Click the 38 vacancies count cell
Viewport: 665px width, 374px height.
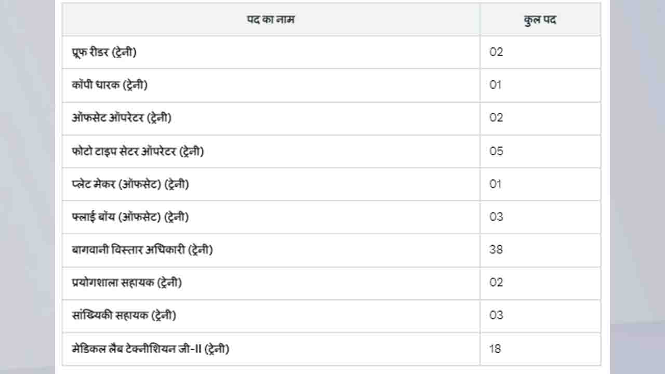point(496,249)
